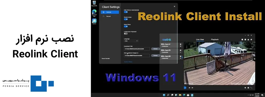Viewport: 265px width, 97px height.
Task: Open Task View on the taskbar
Action: (172, 95)
